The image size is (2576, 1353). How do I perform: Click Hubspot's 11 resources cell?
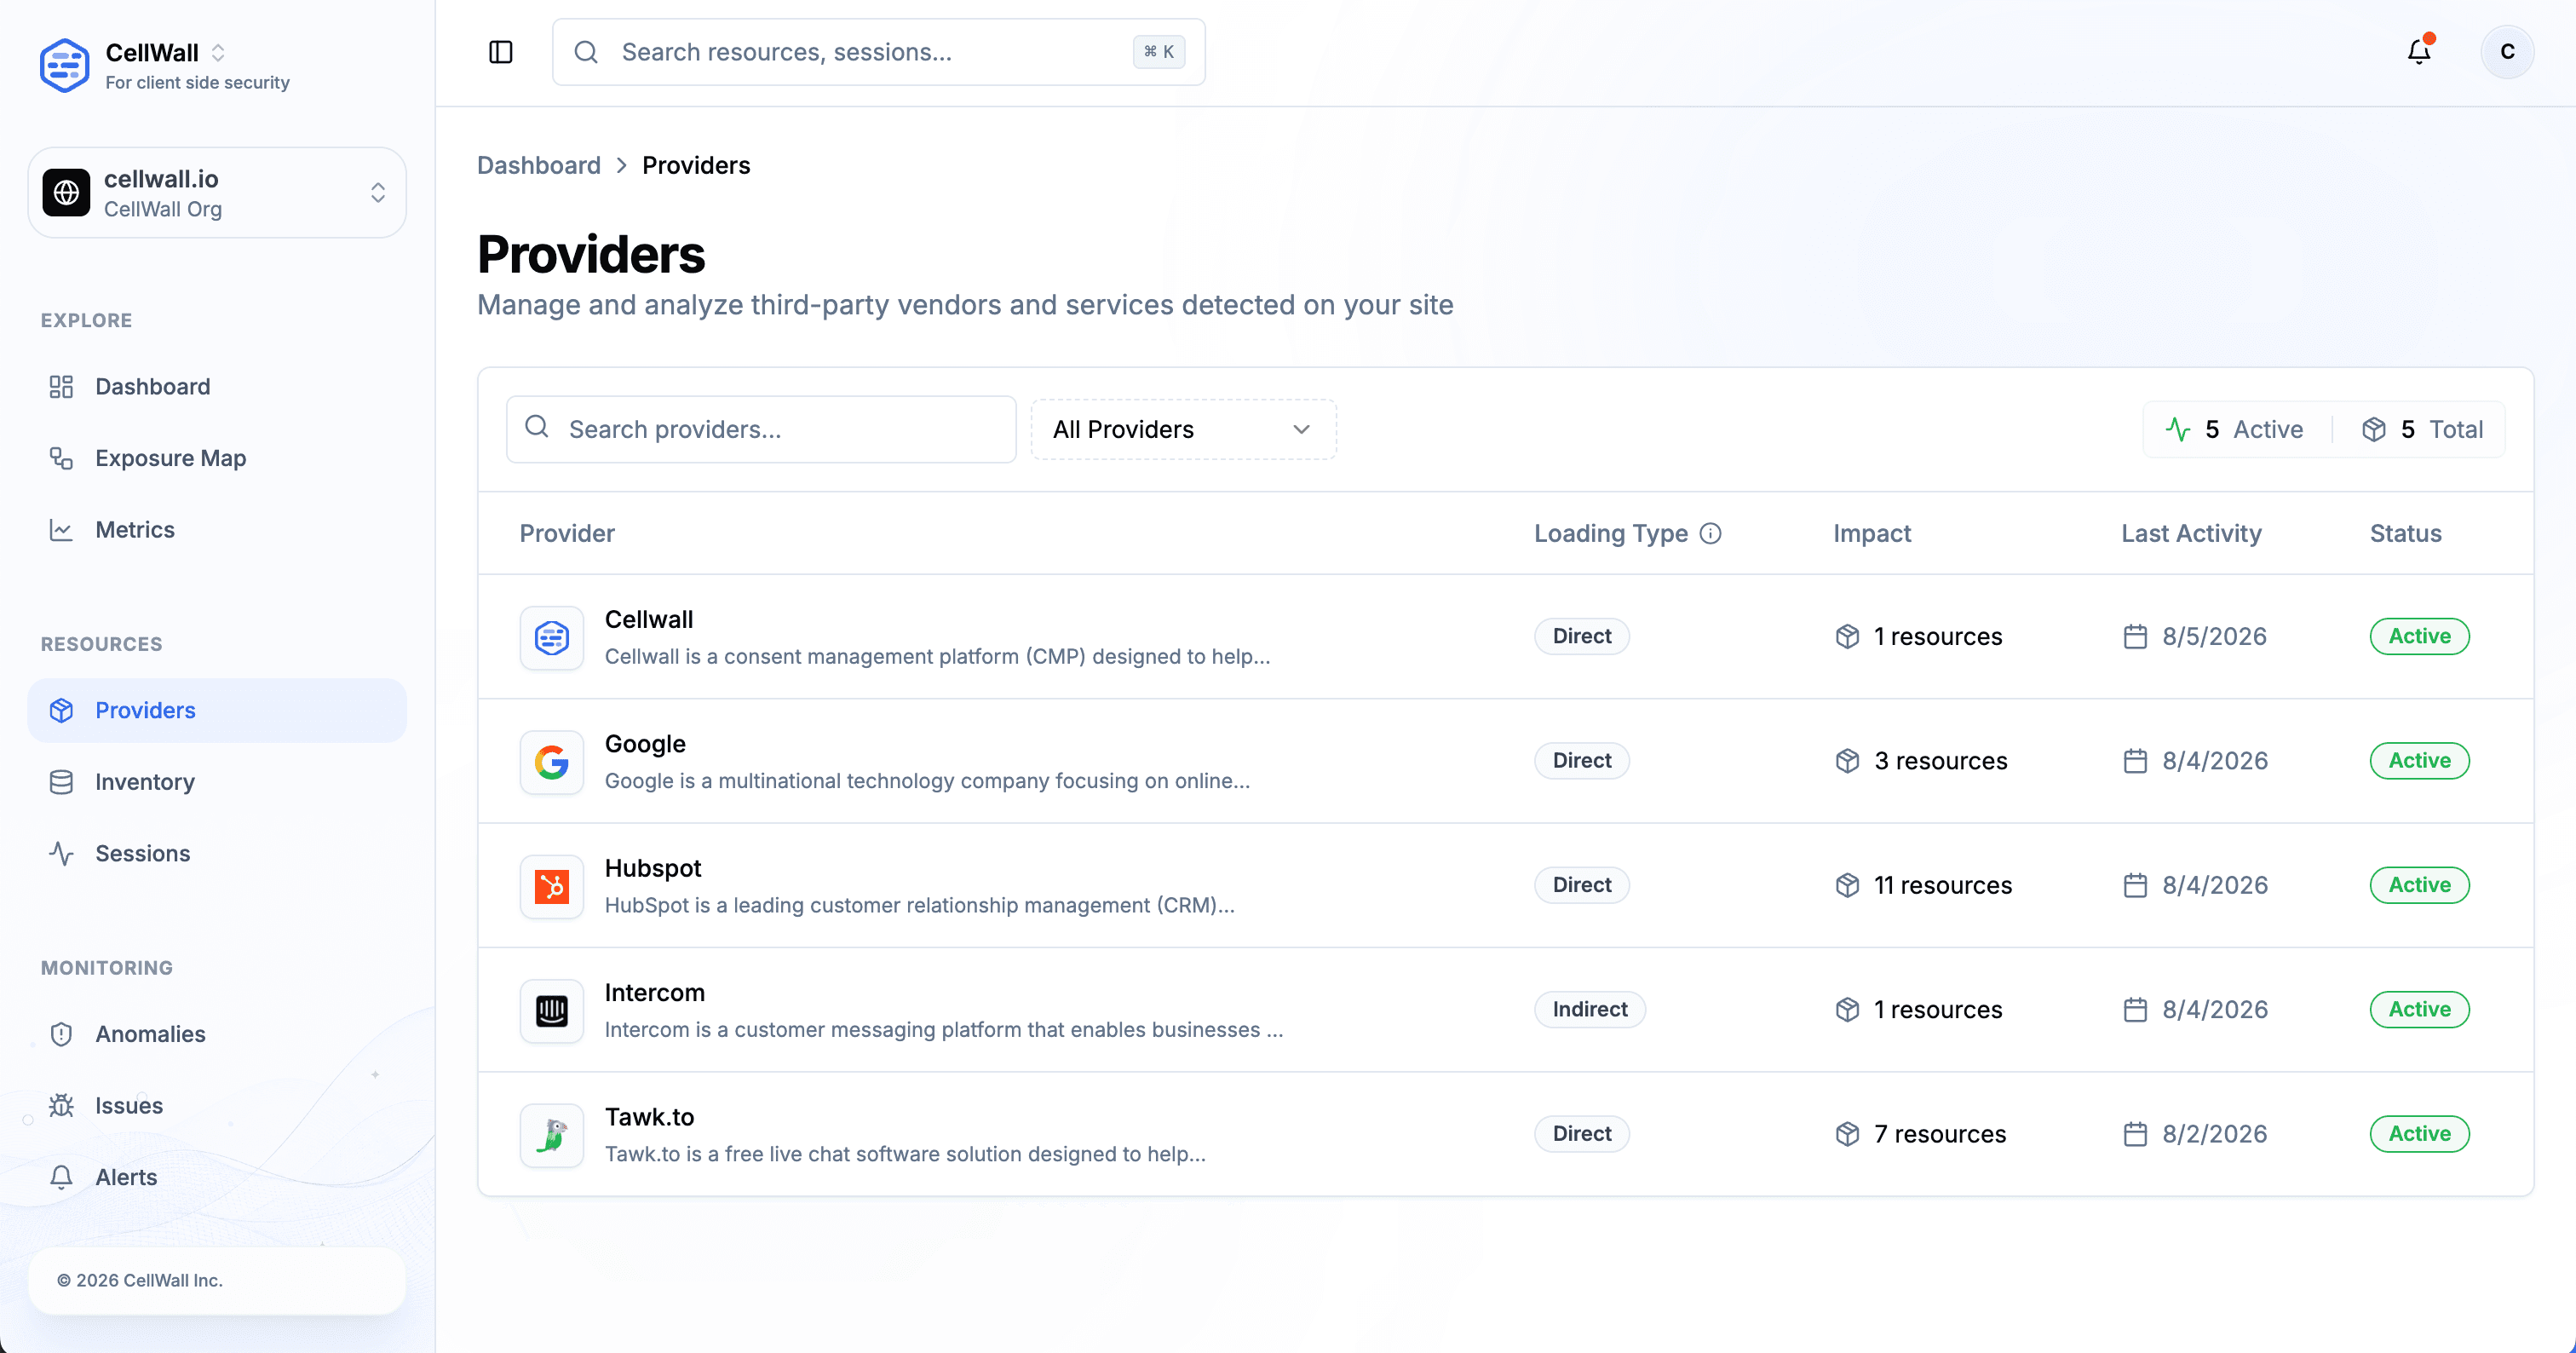pyautogui.click(x=1923, y=885)
